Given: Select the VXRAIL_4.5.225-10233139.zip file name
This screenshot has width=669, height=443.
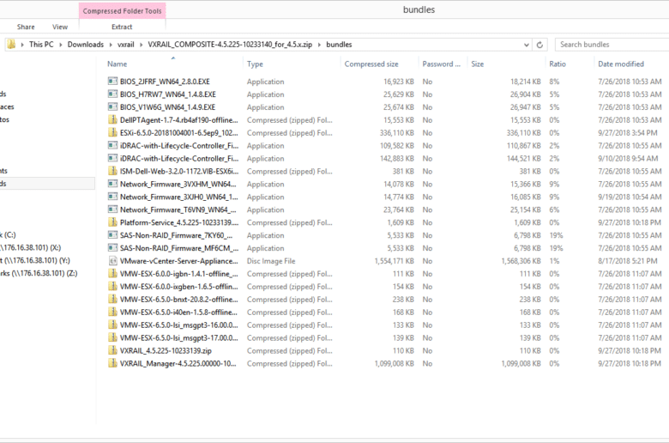Looking at the screenshot, I should pos(166,350).
